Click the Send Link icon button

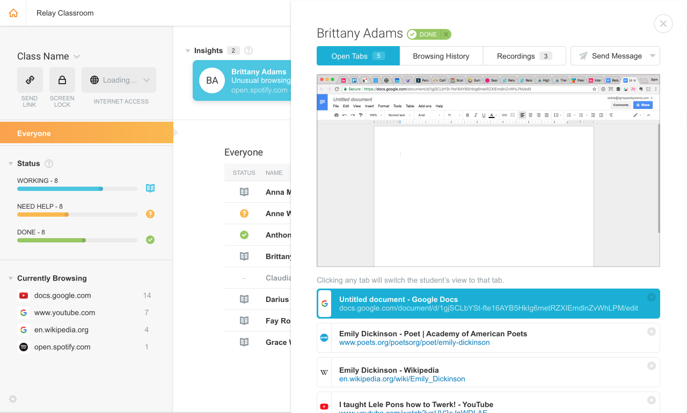(30, 80)
